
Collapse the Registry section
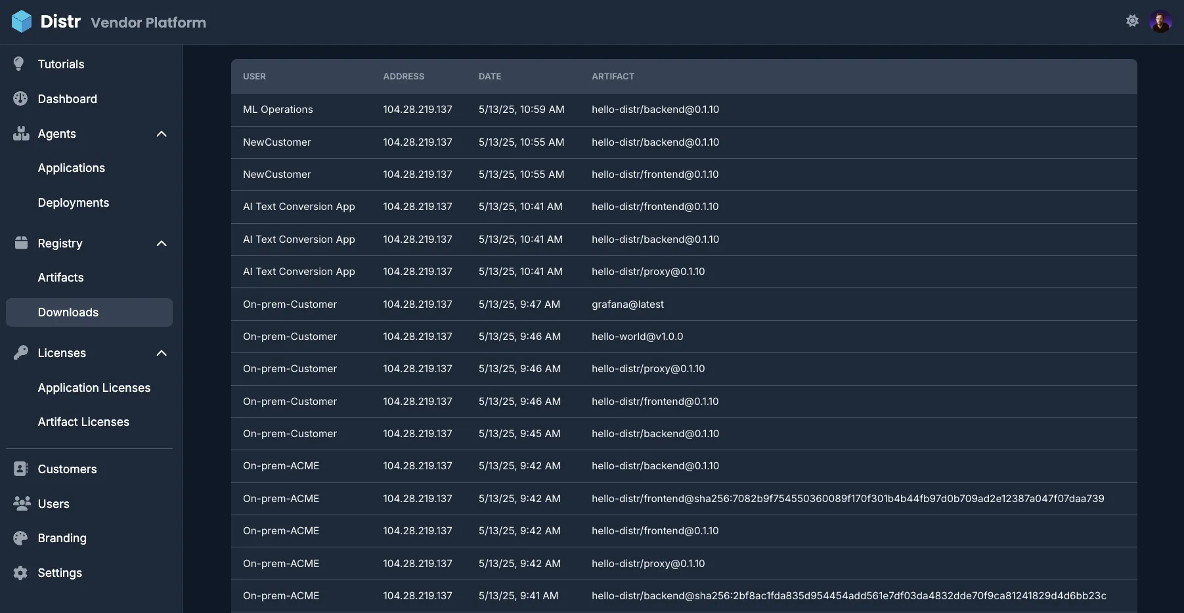pyautogui.click(x=162, y=243)
